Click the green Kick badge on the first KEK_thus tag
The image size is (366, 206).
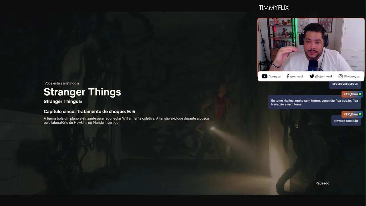coord(360,94)
